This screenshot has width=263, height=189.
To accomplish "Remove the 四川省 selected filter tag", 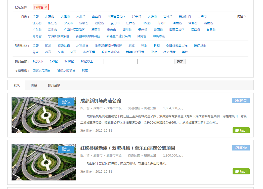I will [x=46, y=7].
